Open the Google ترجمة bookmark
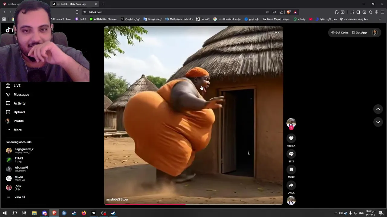Image resolution: width=387 pixels, height=217 pixels. point(153,19)
